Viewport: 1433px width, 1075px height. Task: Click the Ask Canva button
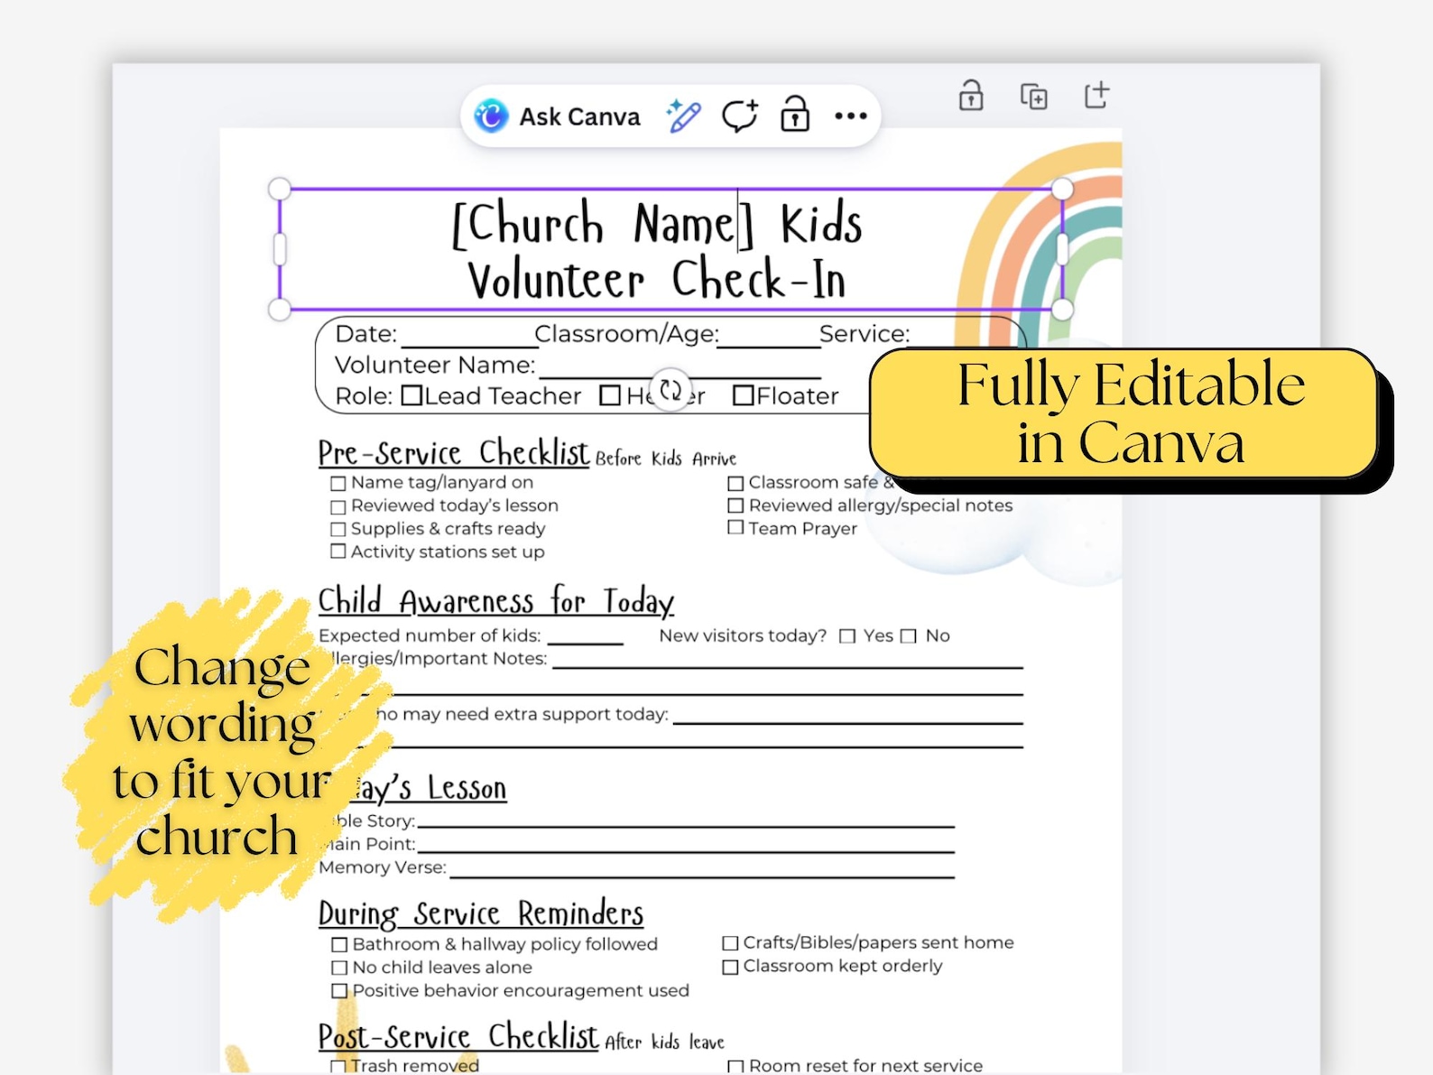[558, 116]
